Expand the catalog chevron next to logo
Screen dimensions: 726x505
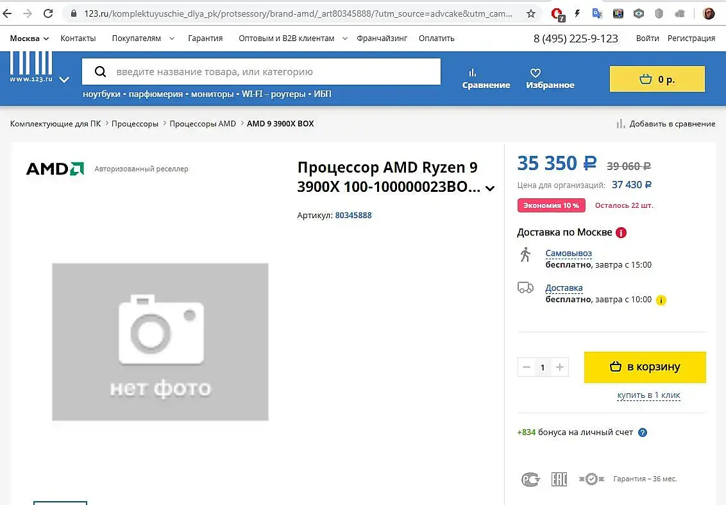[x=64, y=80]
